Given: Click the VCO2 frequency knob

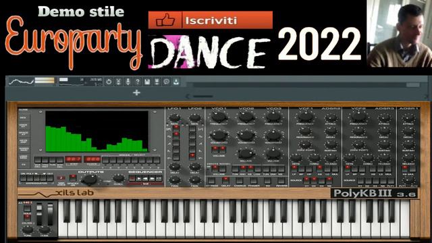Looking at the screenshot, I should point(246,117).
